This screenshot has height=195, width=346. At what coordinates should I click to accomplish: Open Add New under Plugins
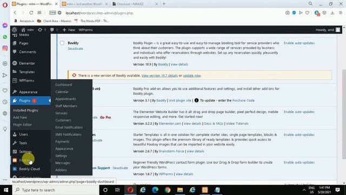coord(20,118)
